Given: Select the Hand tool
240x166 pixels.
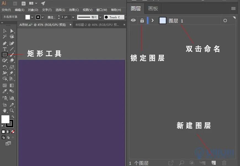Looking at the screenshot, I should click(4, 110).
